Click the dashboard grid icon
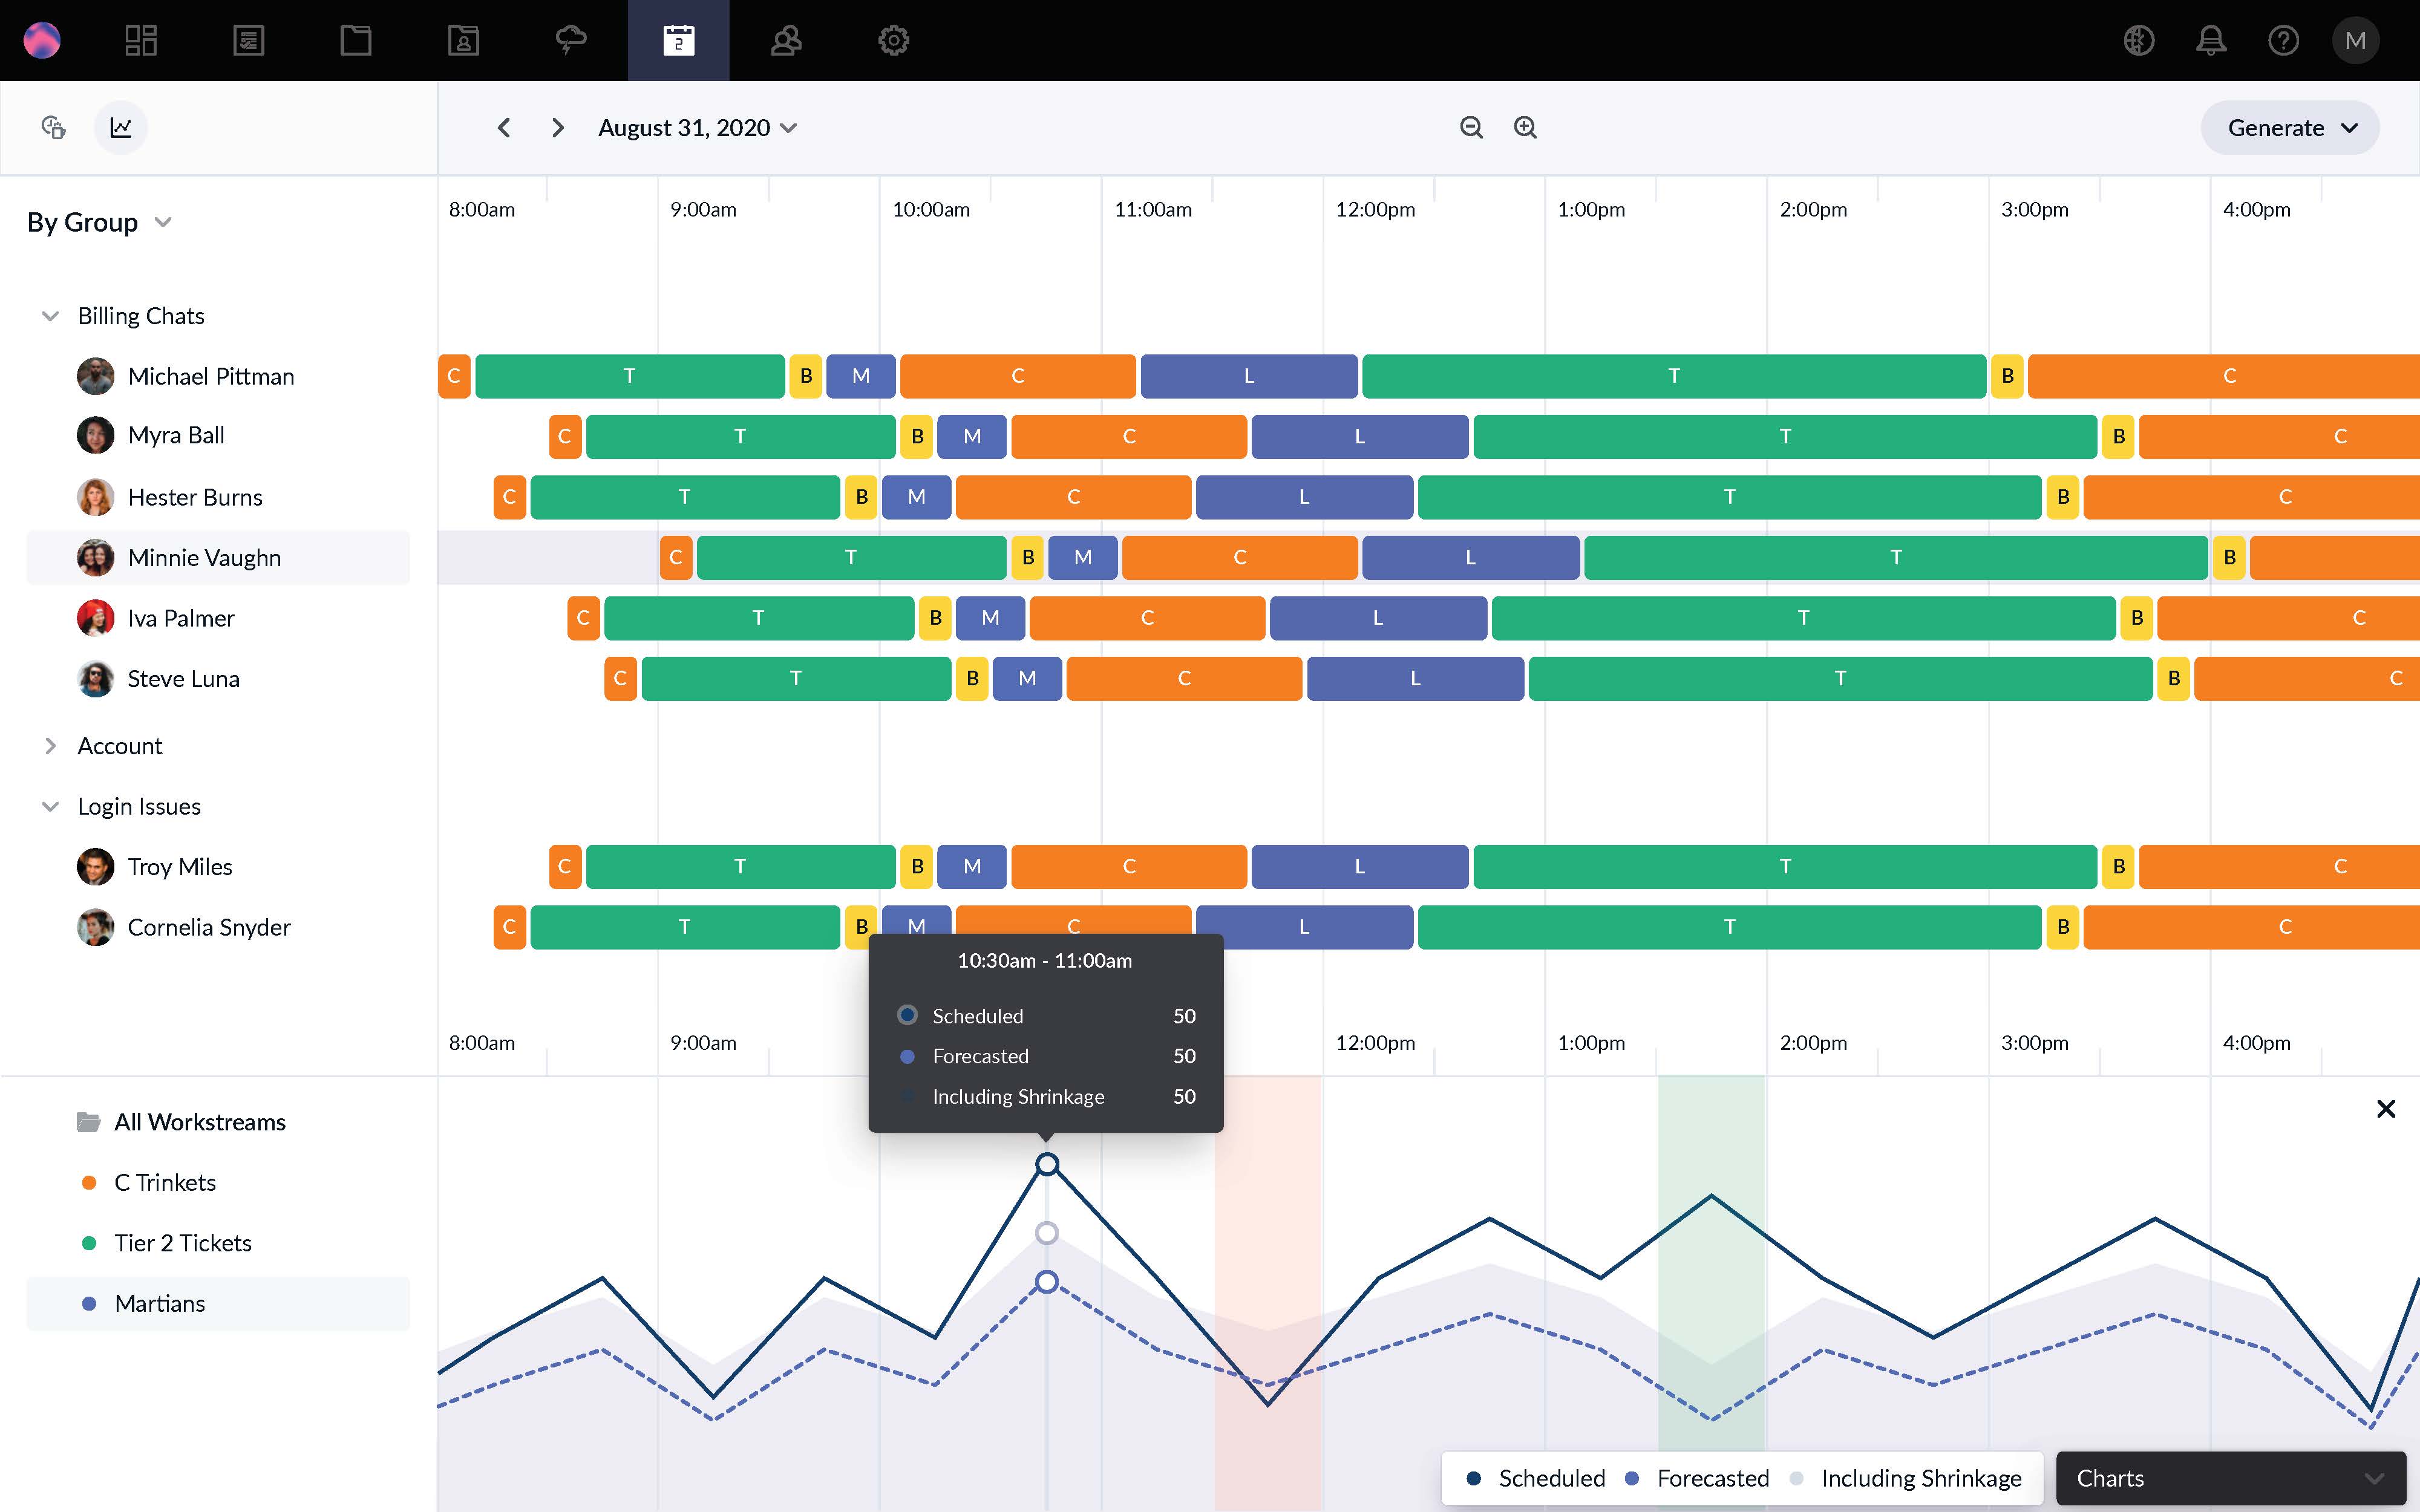Viewport: 2420px width, 1512px height. [x=140, y=40]
